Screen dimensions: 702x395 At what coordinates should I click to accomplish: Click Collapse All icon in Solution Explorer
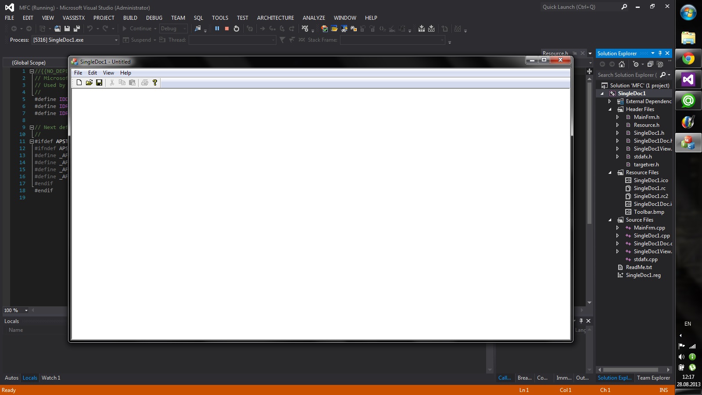tap(650, 64)
